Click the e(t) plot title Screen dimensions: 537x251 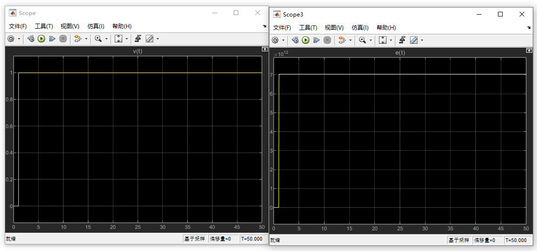pos(400,53)
